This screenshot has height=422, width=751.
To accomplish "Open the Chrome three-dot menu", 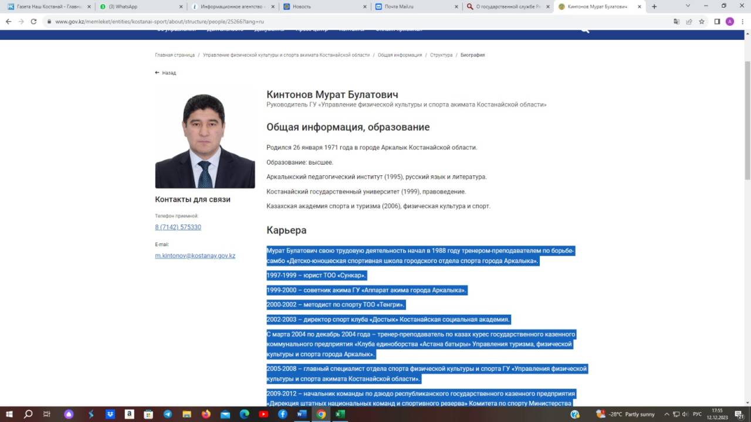I will (743, 22).
